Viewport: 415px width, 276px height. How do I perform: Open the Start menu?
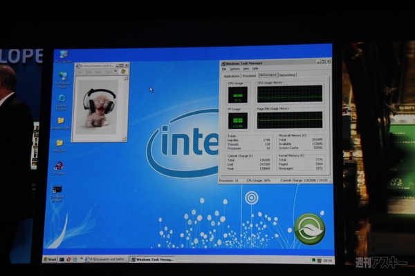tap(50, 259)
